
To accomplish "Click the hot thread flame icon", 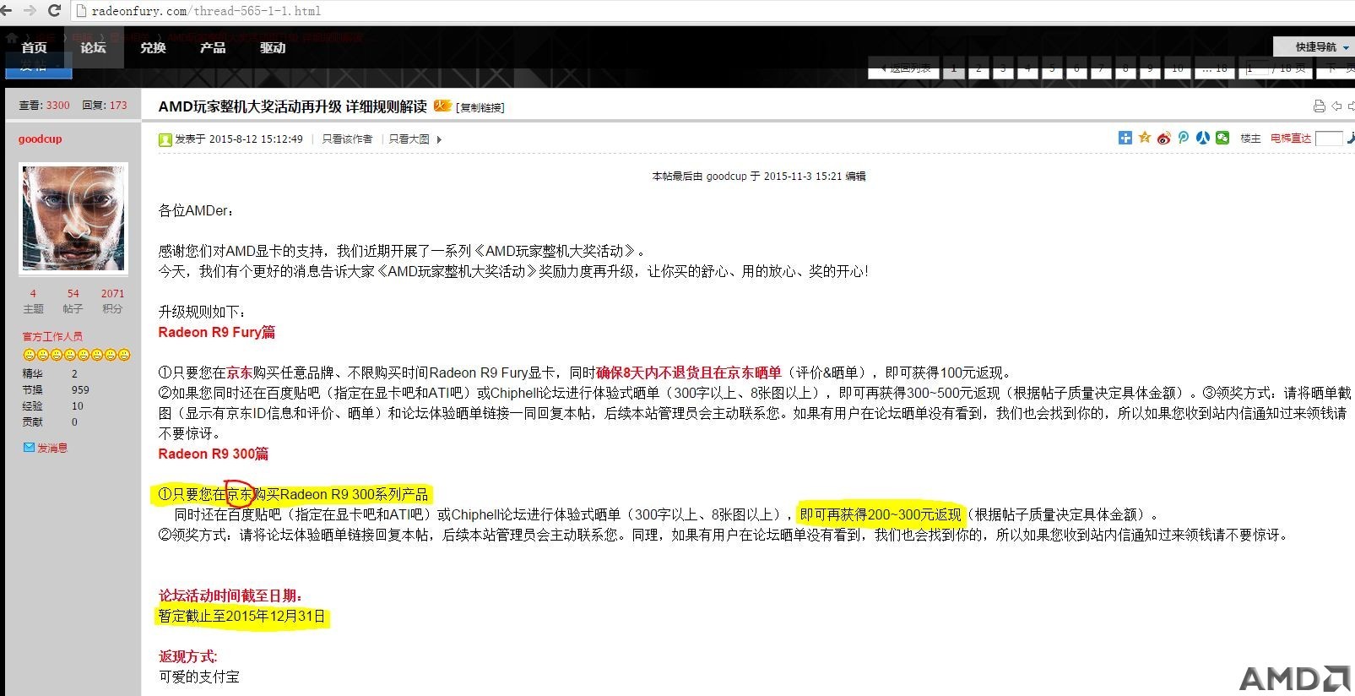I will click(x=442, y=106).
